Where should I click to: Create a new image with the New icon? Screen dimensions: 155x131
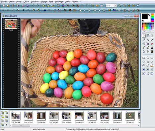click(4, 6)
